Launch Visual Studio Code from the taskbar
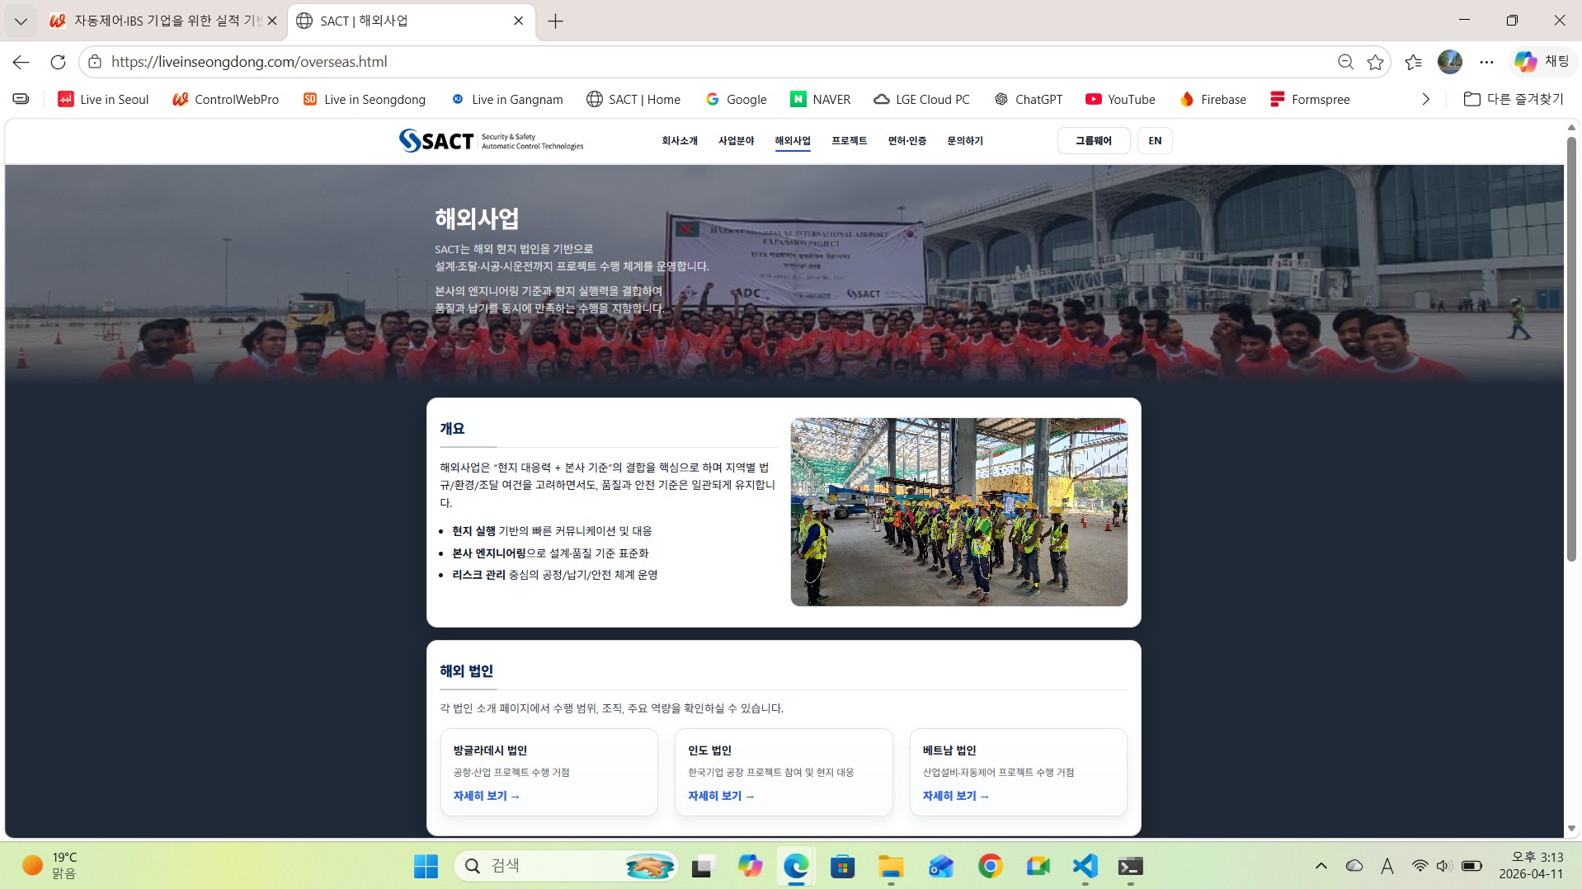1582x889 pixels. pos(1084,866)
